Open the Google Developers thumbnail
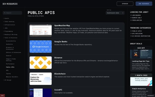155x97 pixels. point(41,46)
